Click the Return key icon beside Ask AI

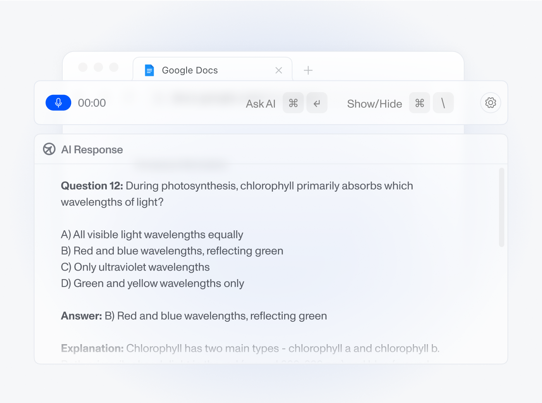317,103
